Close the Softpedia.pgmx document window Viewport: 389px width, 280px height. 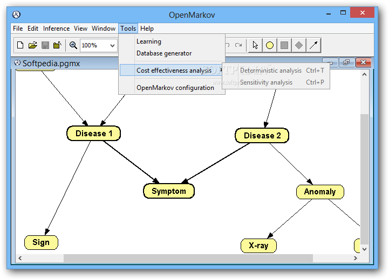(x=363, y=62)
